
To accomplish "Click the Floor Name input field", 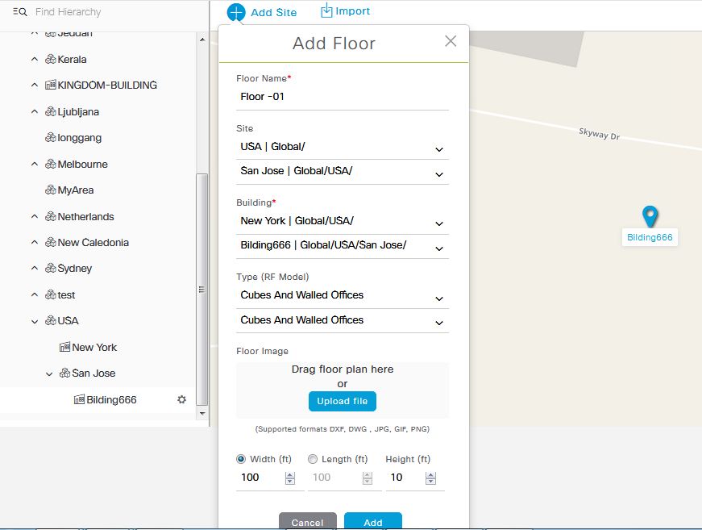I will point(342,97).
